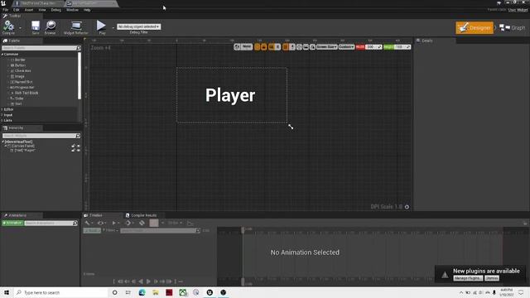Pick Named Slot widget from Palette

(x=23, y=82)
